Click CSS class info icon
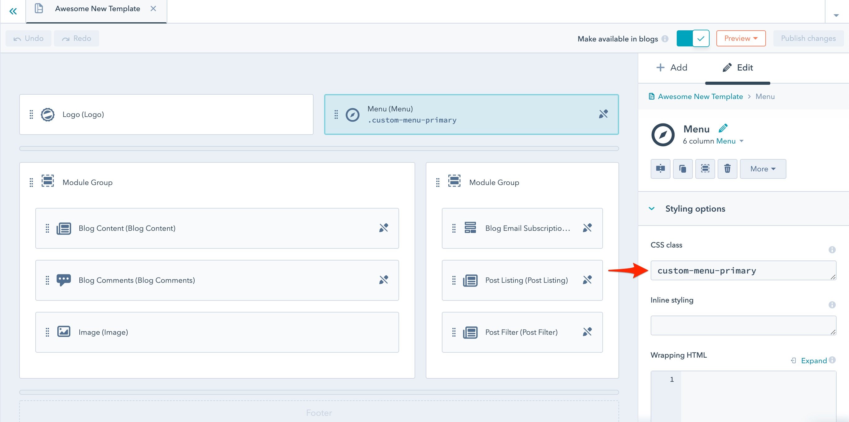The width and height of the screenshot is (849, 422). [832, 250]
